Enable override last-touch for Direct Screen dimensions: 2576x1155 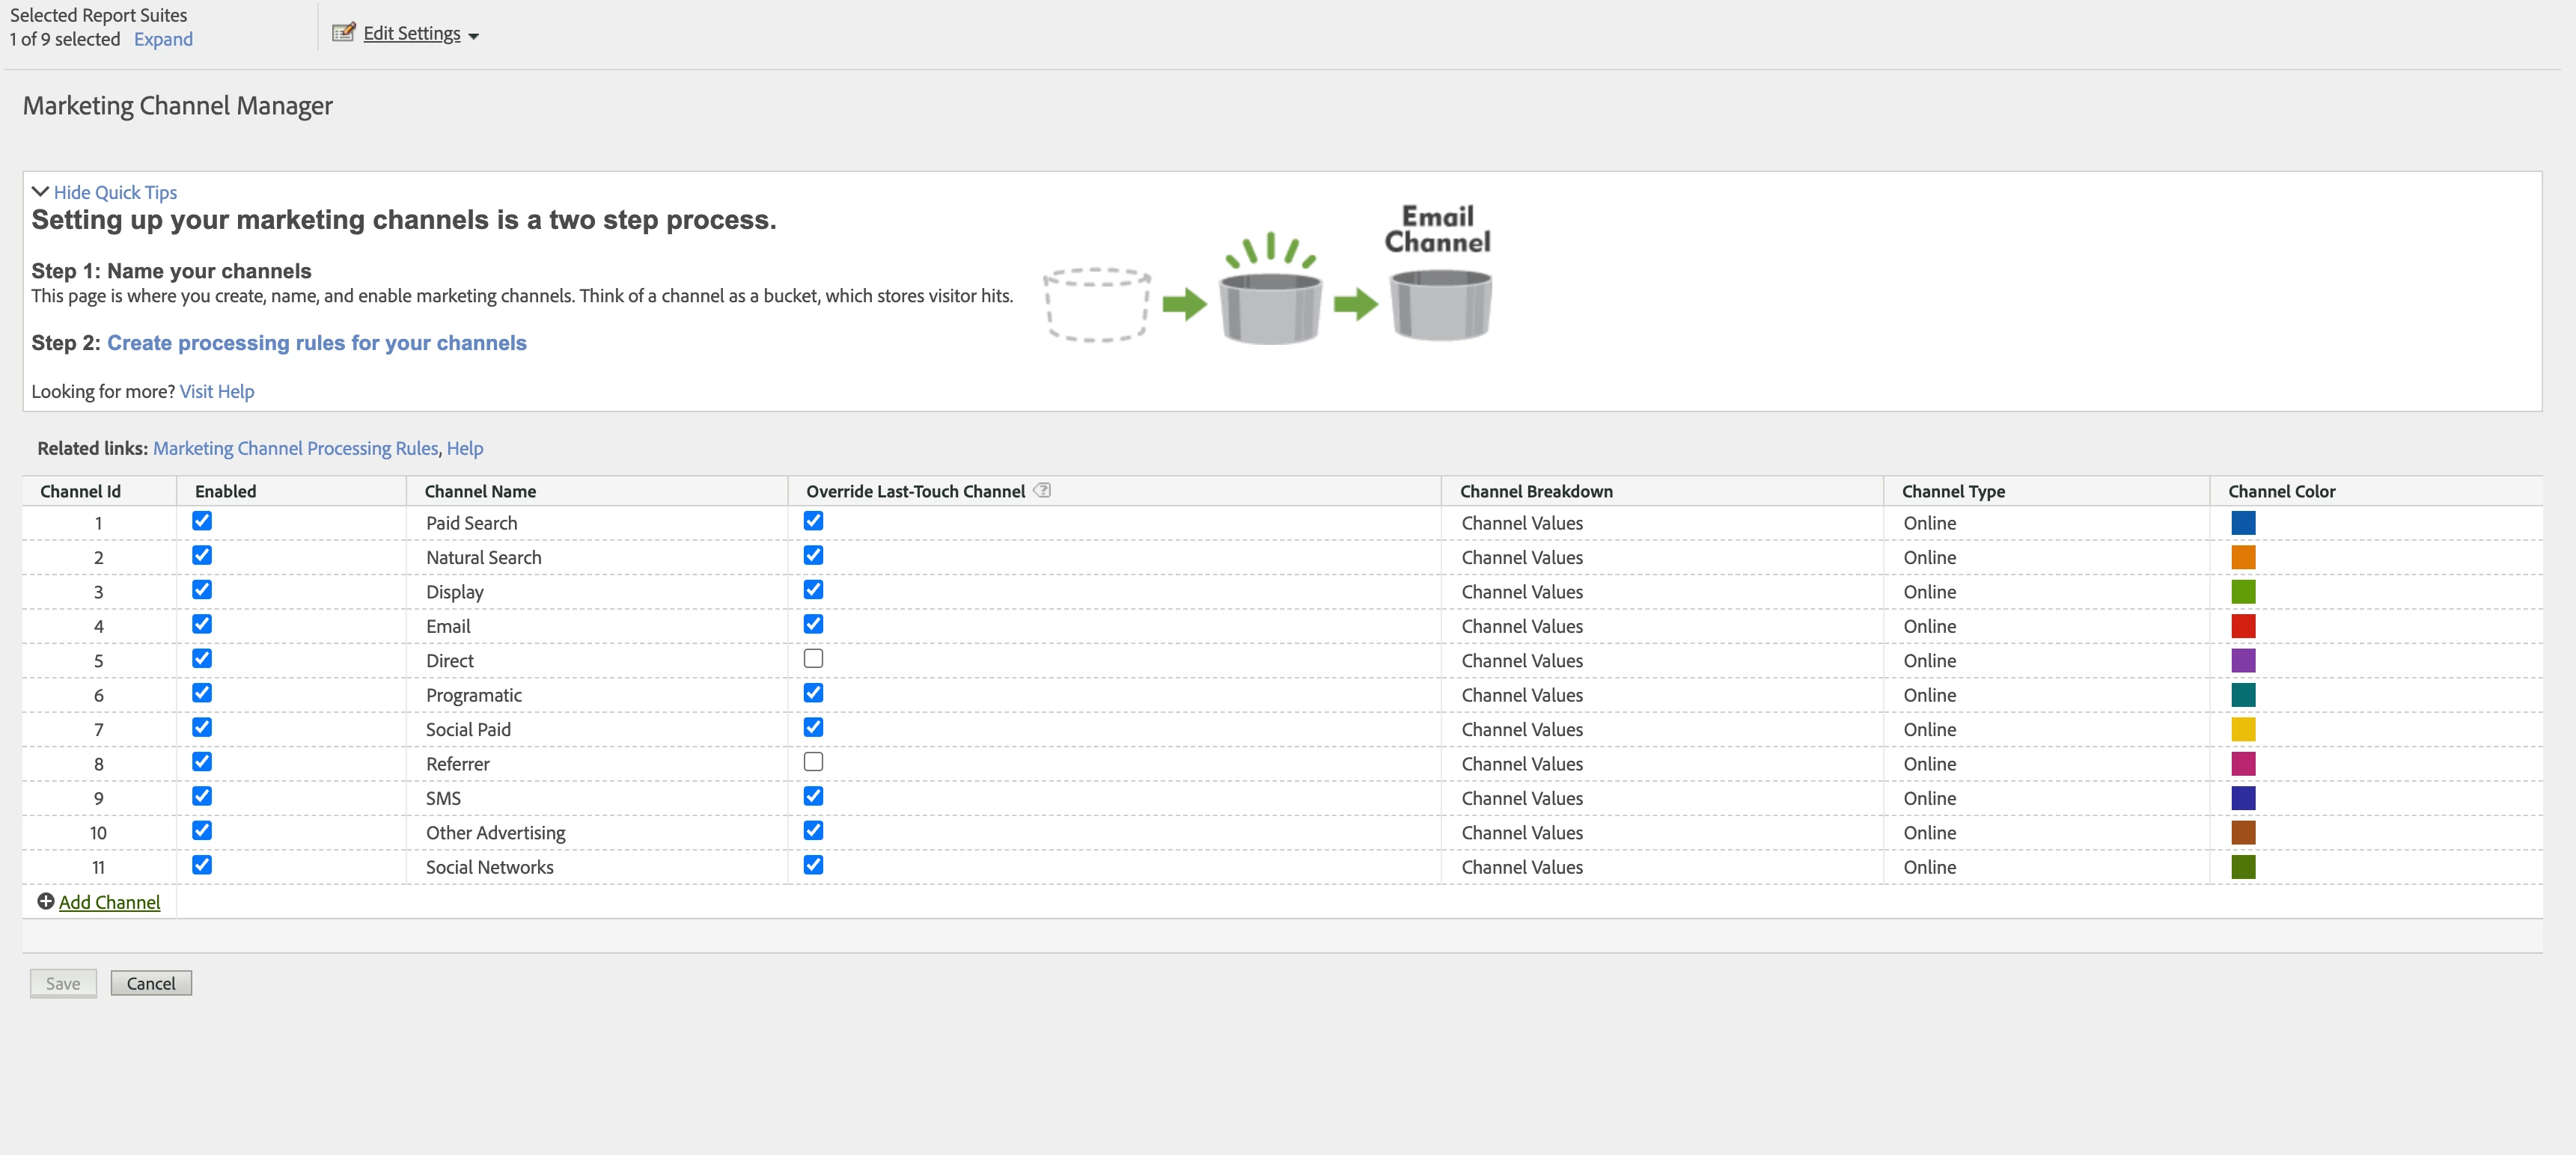point(813,658)
